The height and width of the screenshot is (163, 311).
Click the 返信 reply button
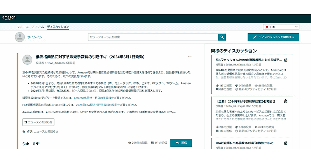tap(181, 143)
